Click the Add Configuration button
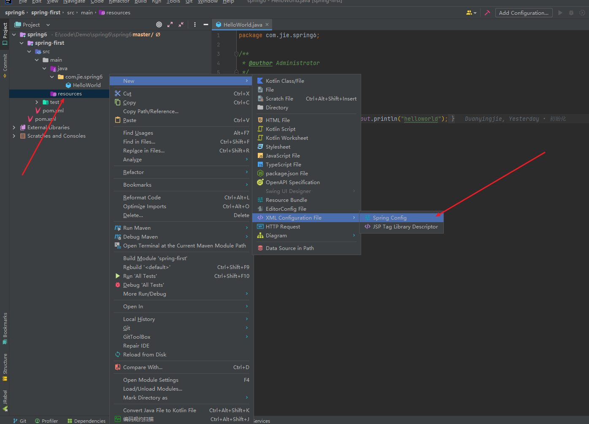This screenshot has width=589, height=424. 524,13
